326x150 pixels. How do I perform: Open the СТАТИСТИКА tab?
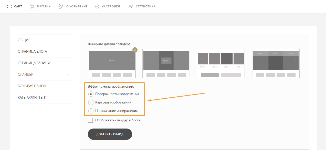[142, 6]
